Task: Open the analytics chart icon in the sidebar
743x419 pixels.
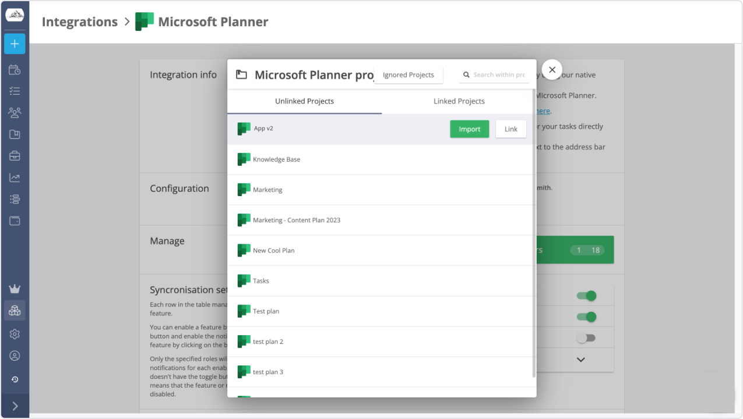Action: coord(14,176)
